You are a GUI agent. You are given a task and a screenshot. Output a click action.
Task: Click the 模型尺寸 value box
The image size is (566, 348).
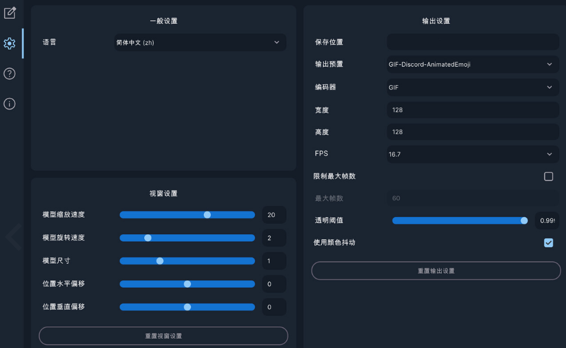pyautogui.click(x=274, y=261)
